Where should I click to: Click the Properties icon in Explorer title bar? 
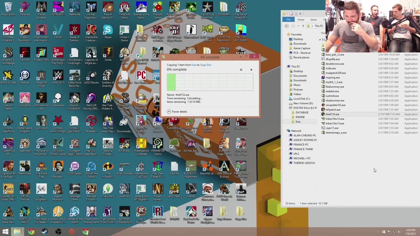(x=291, y=13)
